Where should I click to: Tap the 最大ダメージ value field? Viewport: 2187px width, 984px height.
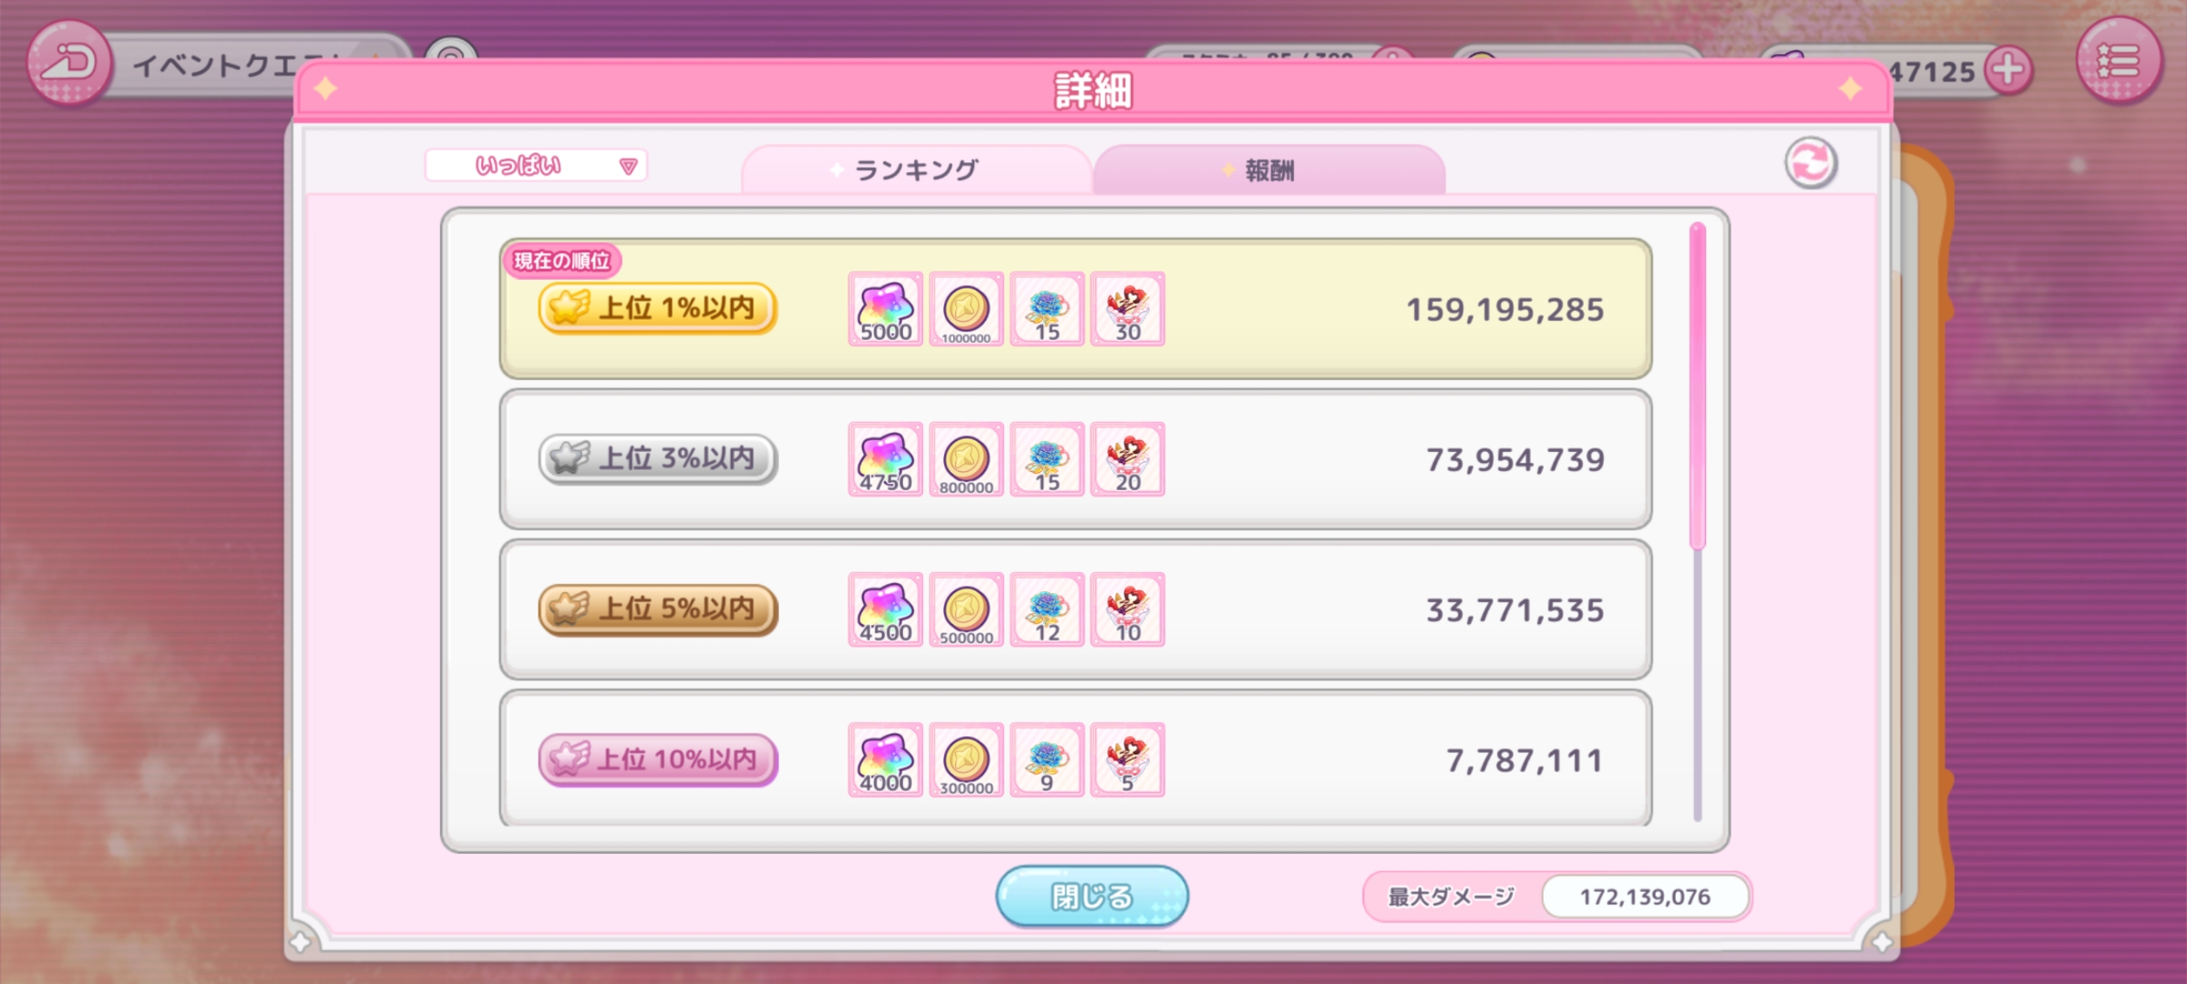tap(1645, 897)
